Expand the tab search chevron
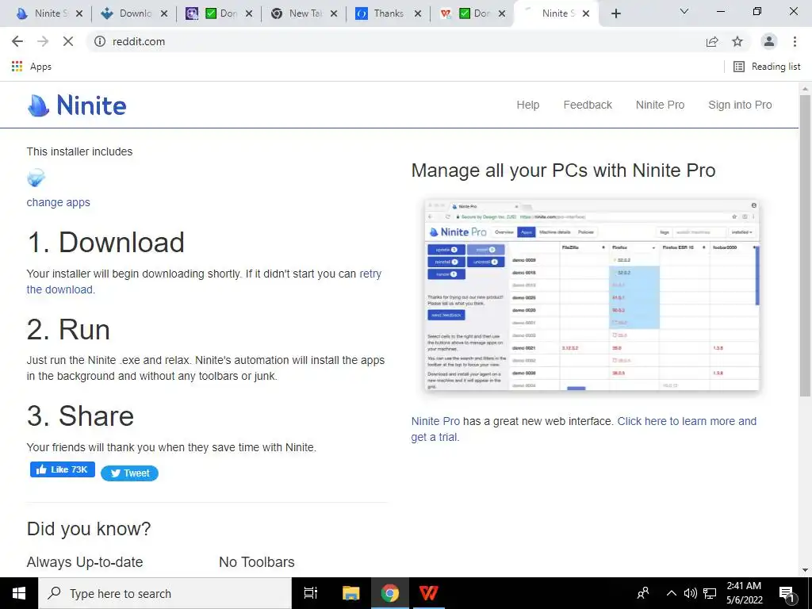The width and height of the screenshot is (812, 609). pos(684,11)
